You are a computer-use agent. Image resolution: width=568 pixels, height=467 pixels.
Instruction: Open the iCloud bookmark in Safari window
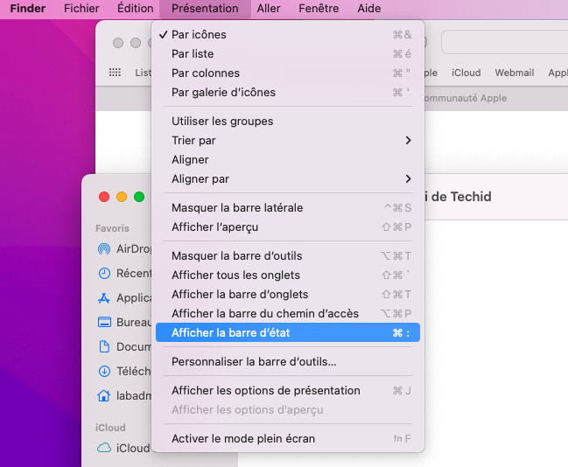point(466,73)
